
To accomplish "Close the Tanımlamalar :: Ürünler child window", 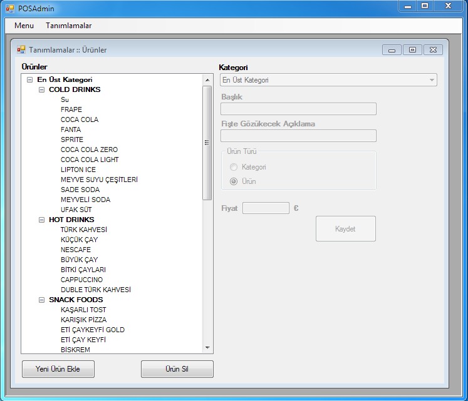I will tap(433, 50).
